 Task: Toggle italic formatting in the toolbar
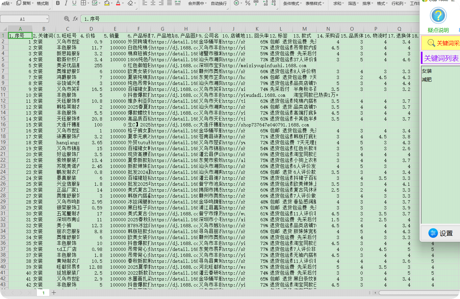[66, 3]
